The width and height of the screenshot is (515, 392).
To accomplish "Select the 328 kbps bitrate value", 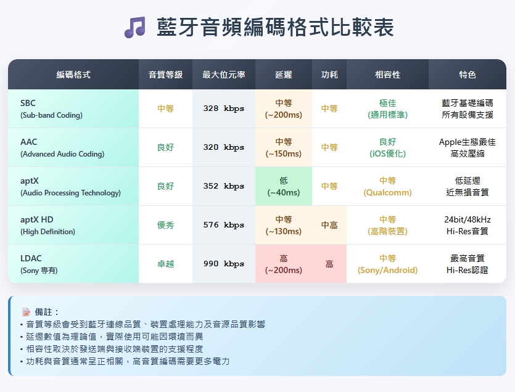I will pyautogui.click(x=224, y=108).
